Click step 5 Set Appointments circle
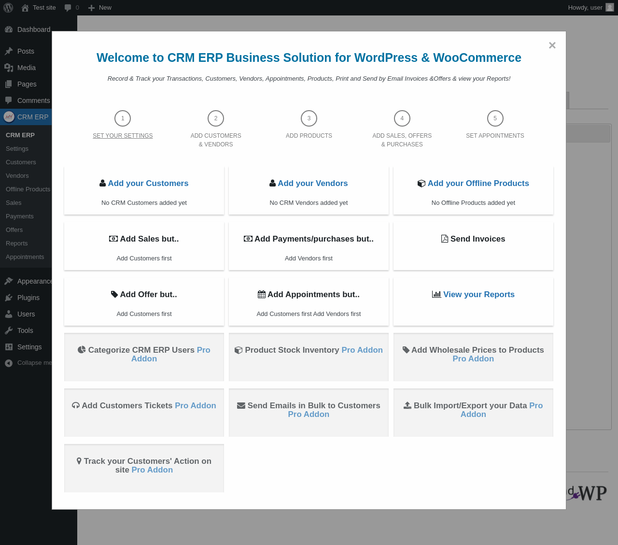The width and height of the screenshot is (618, 545). [495, 118]
